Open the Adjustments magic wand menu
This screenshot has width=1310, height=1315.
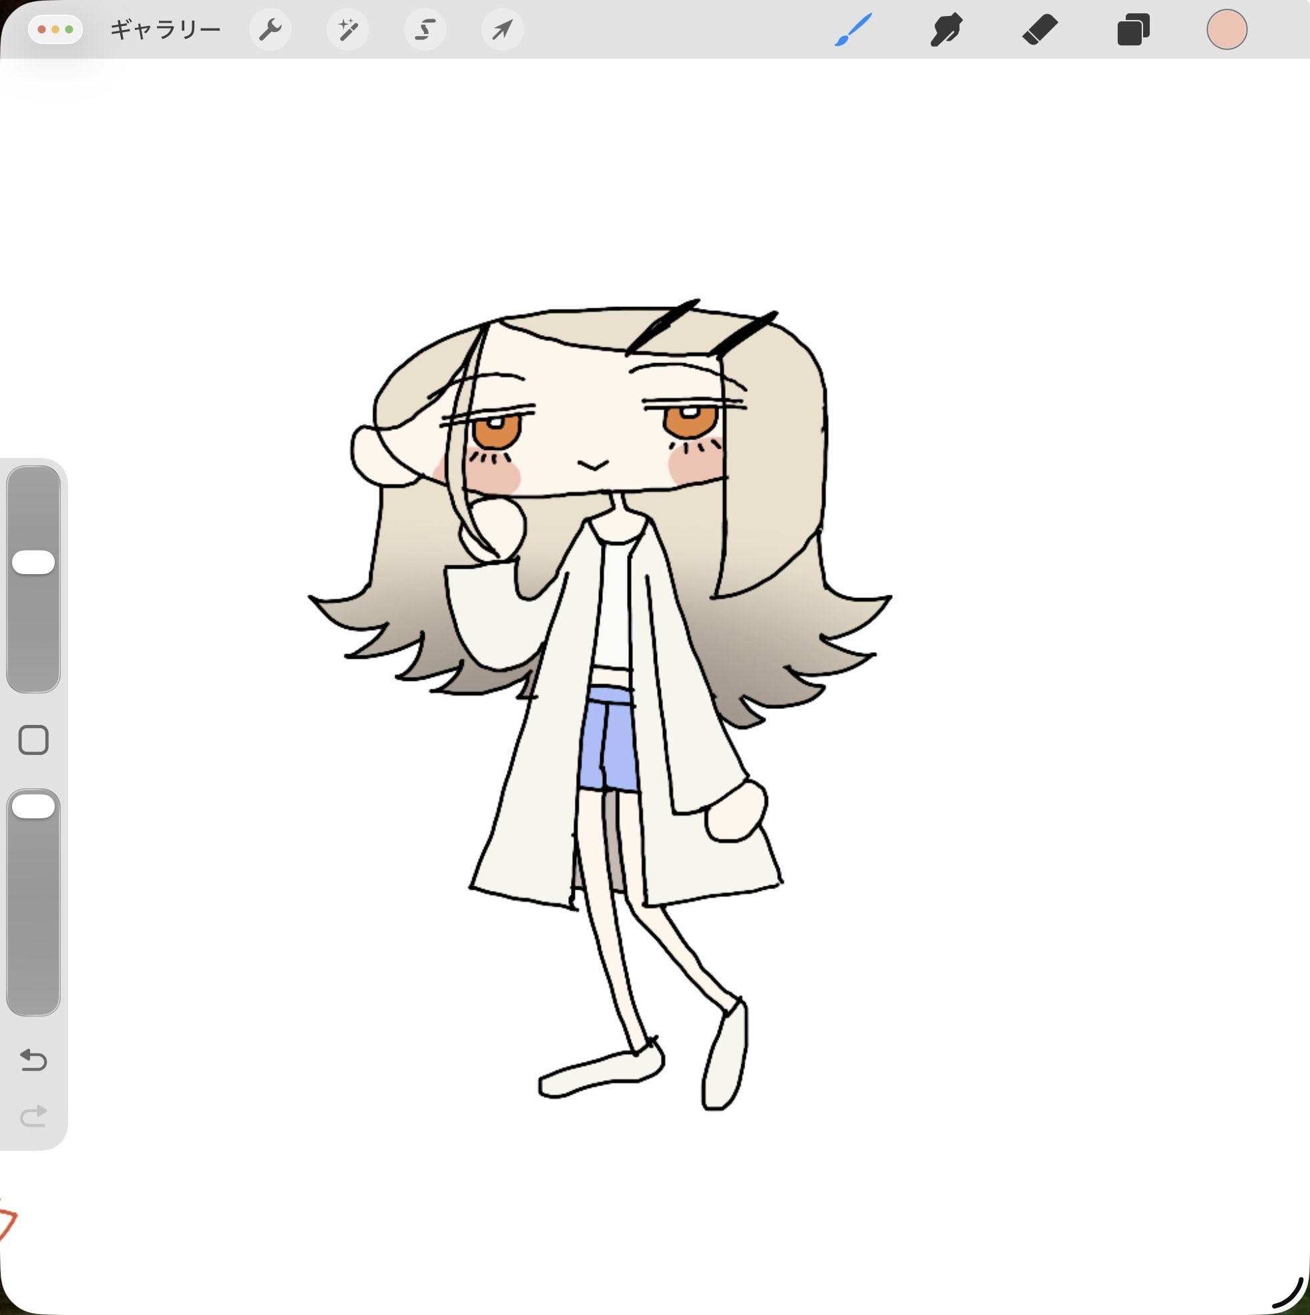348,30
